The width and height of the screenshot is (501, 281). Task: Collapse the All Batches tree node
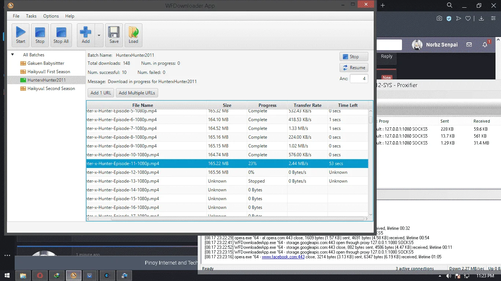(12, 55)
